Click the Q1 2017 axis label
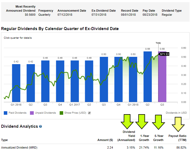The image size is (192, 151). [x=75, y=104]
